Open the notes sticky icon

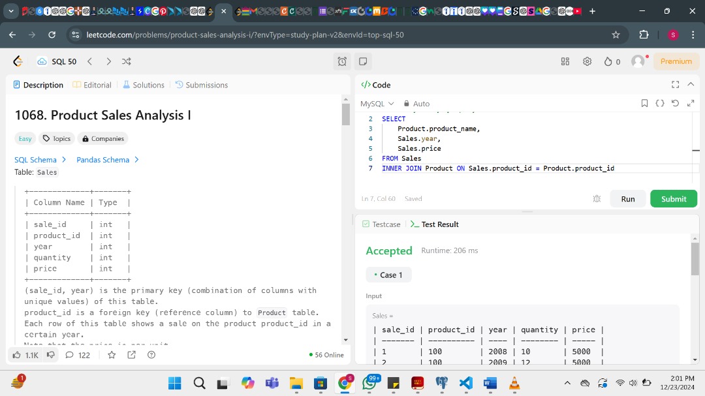(x=363, y=61)
